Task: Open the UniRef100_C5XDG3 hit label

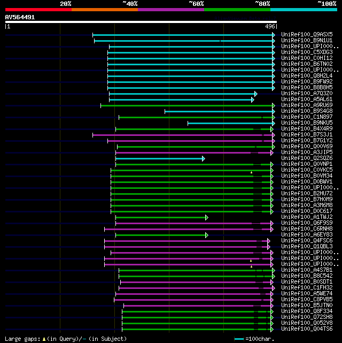Action: [307, 52]
